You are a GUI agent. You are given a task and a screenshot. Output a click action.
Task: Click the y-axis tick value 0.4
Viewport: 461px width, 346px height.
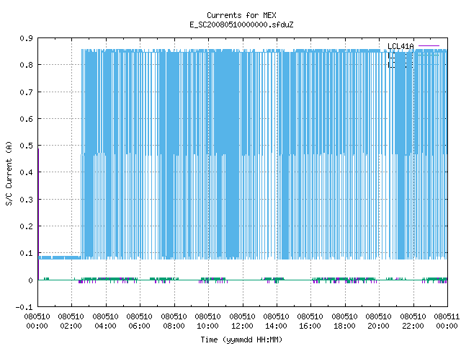[x=26, y=172]
